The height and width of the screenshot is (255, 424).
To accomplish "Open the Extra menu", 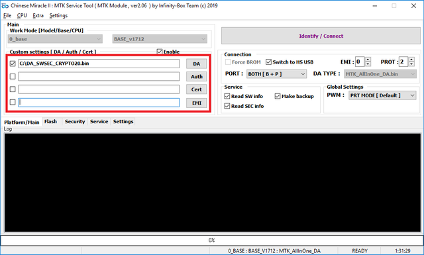I will tap(38, 15).
